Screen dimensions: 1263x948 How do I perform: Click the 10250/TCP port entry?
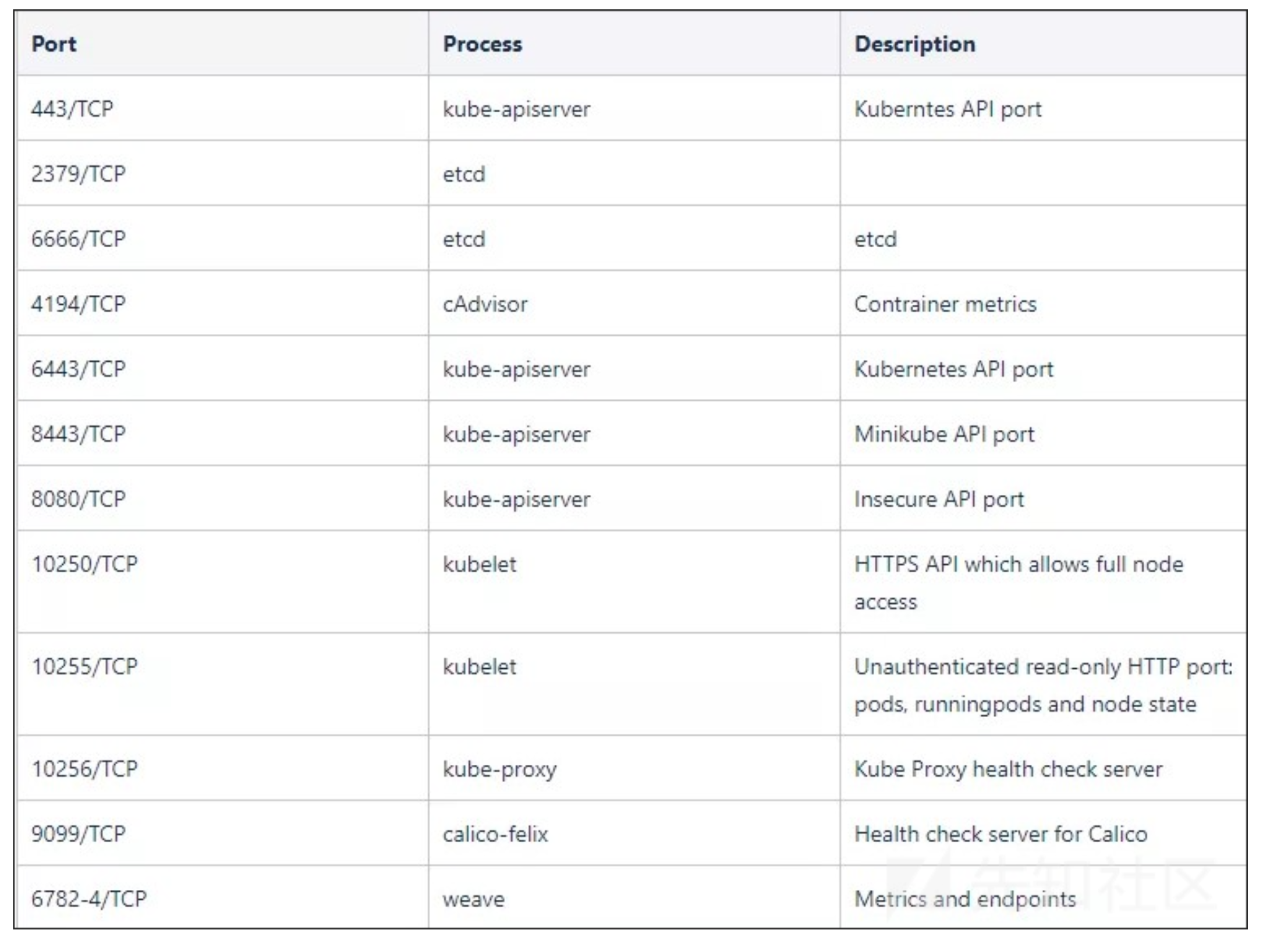pos(84,564)
